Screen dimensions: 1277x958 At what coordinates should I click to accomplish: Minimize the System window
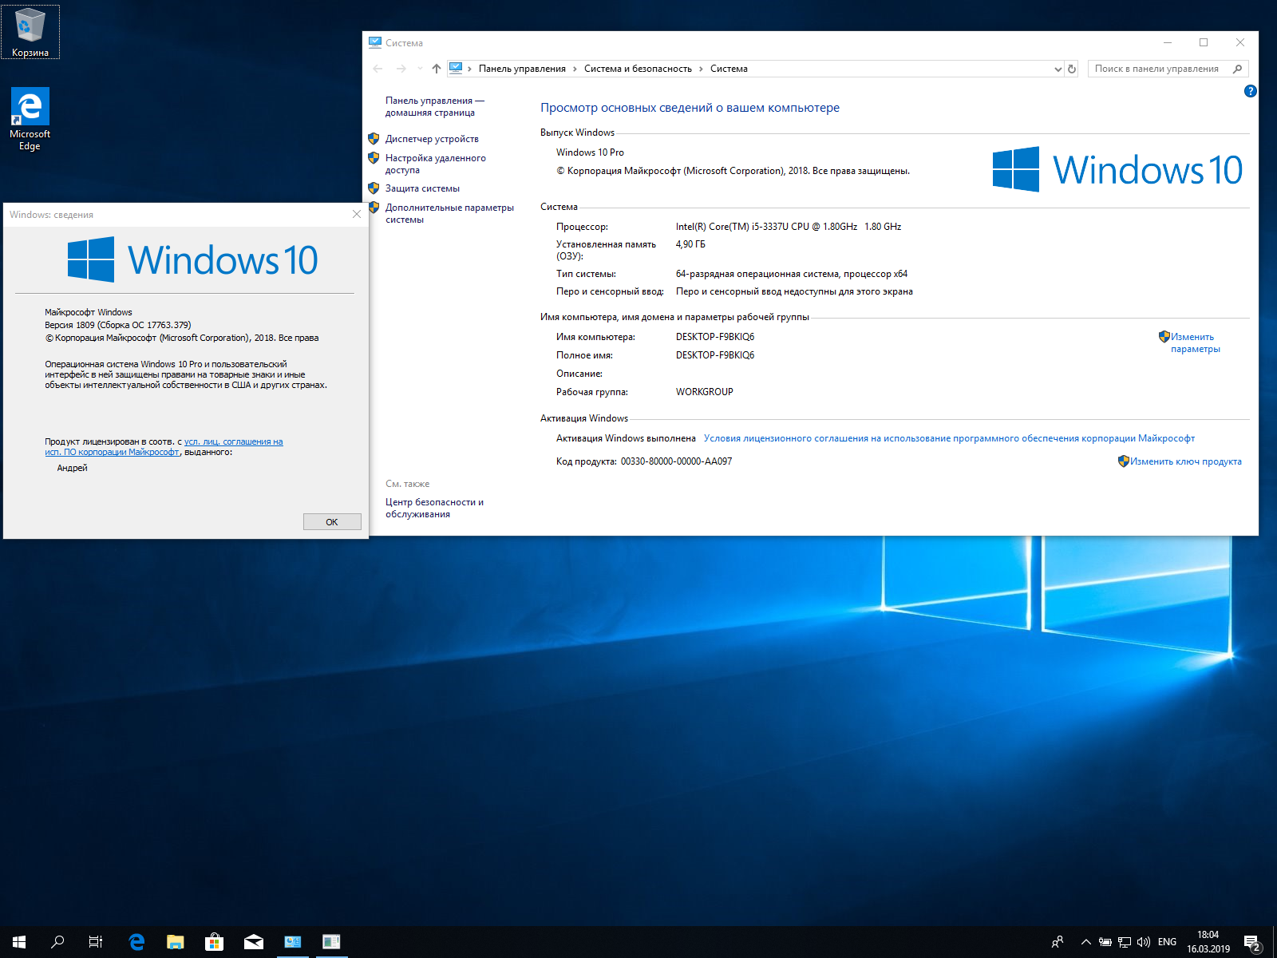1167,43
